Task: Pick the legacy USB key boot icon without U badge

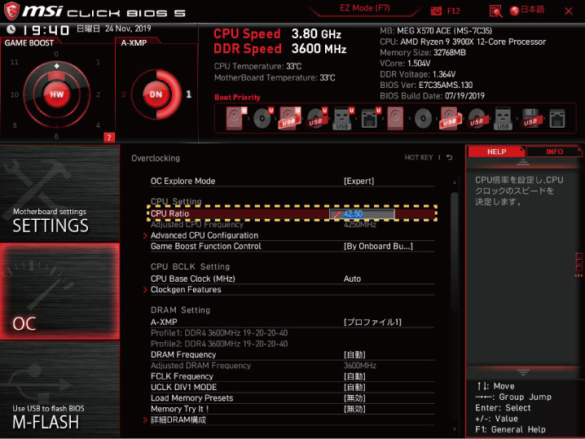Action: point(503,119)
